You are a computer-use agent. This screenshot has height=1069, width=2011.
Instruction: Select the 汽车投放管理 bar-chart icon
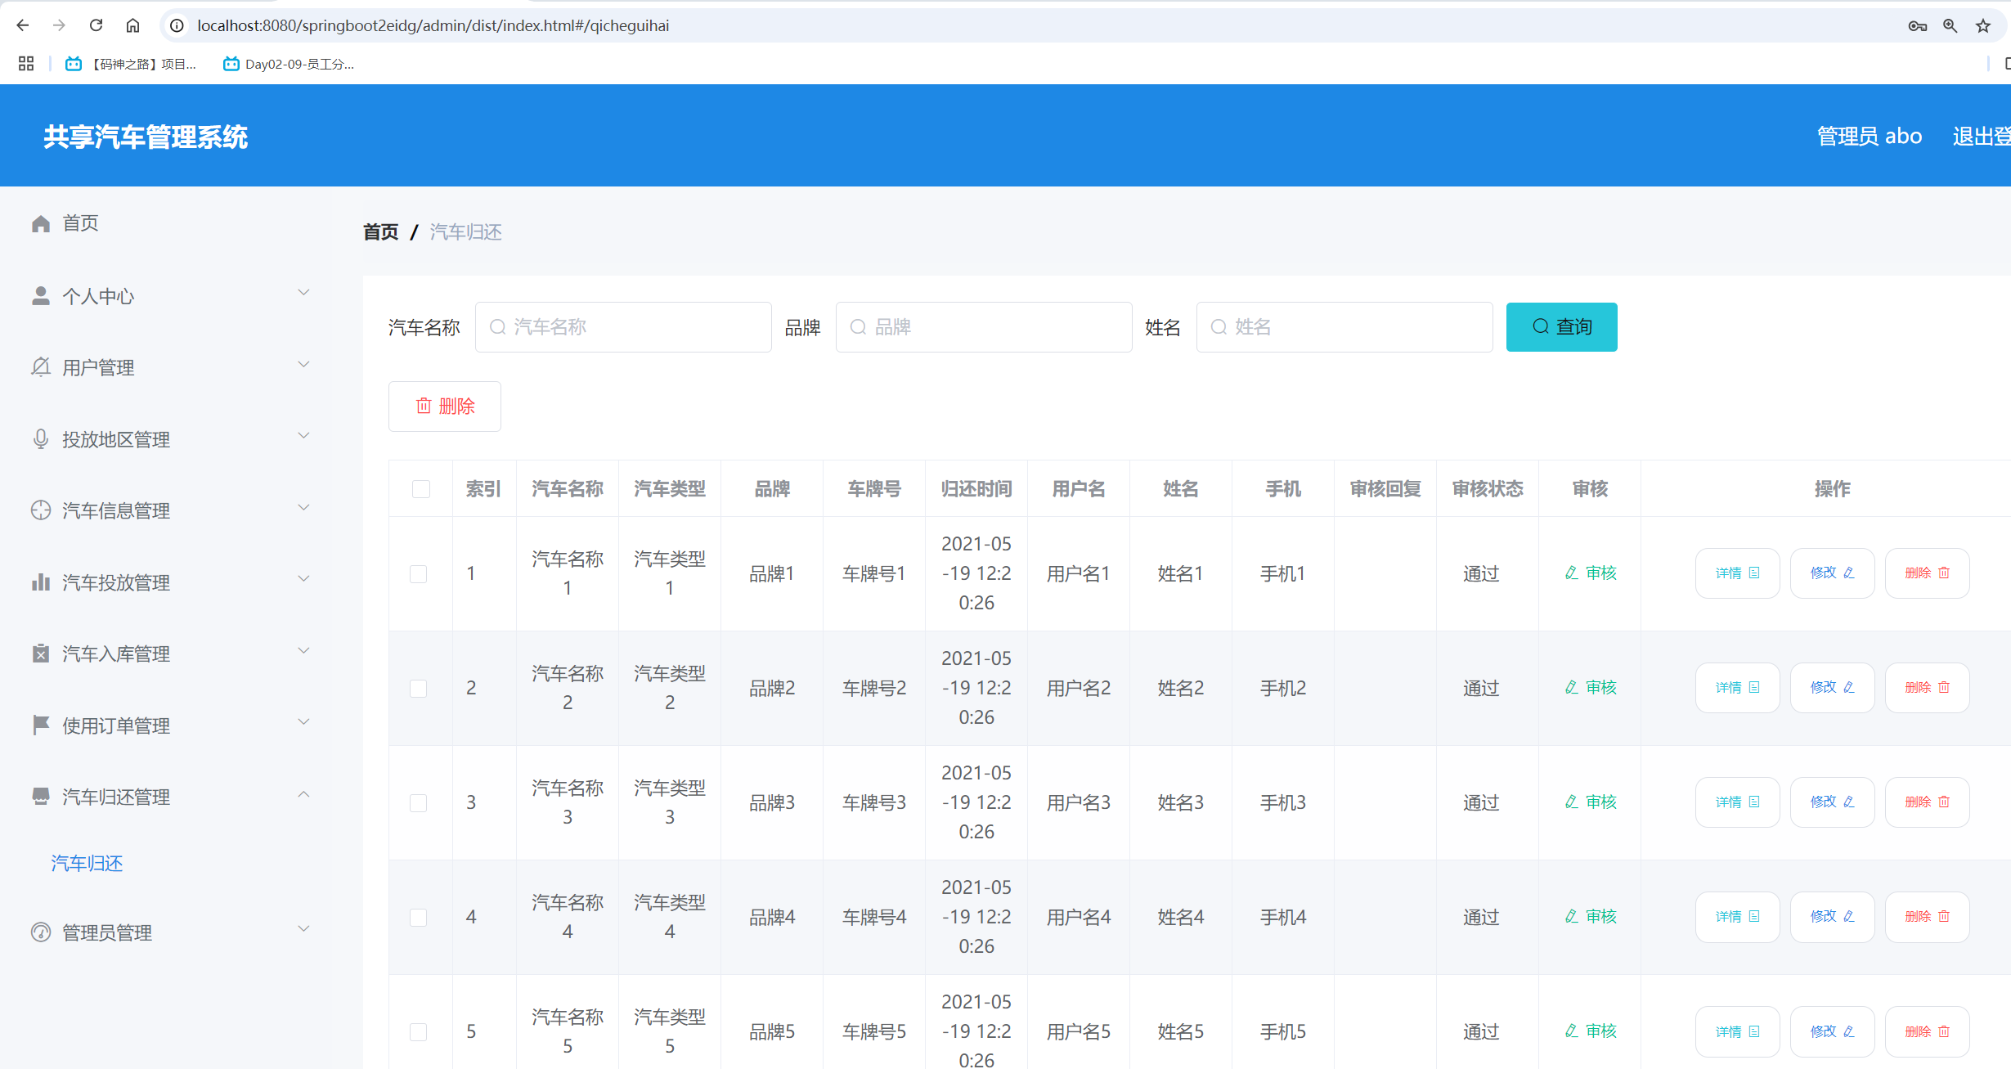(x=41, y=582)
